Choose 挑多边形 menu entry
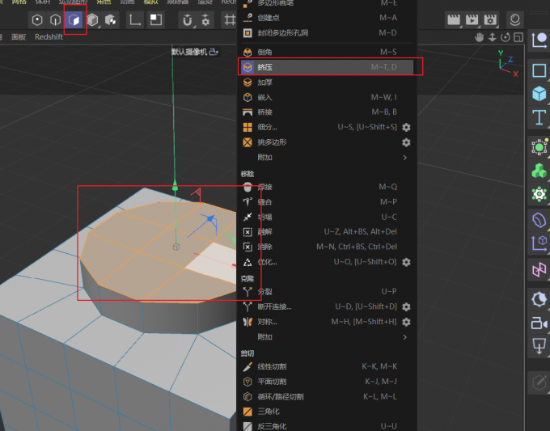The height and width of the screenshot is (431, 550). pyautogui.click(x=327, y=142)
